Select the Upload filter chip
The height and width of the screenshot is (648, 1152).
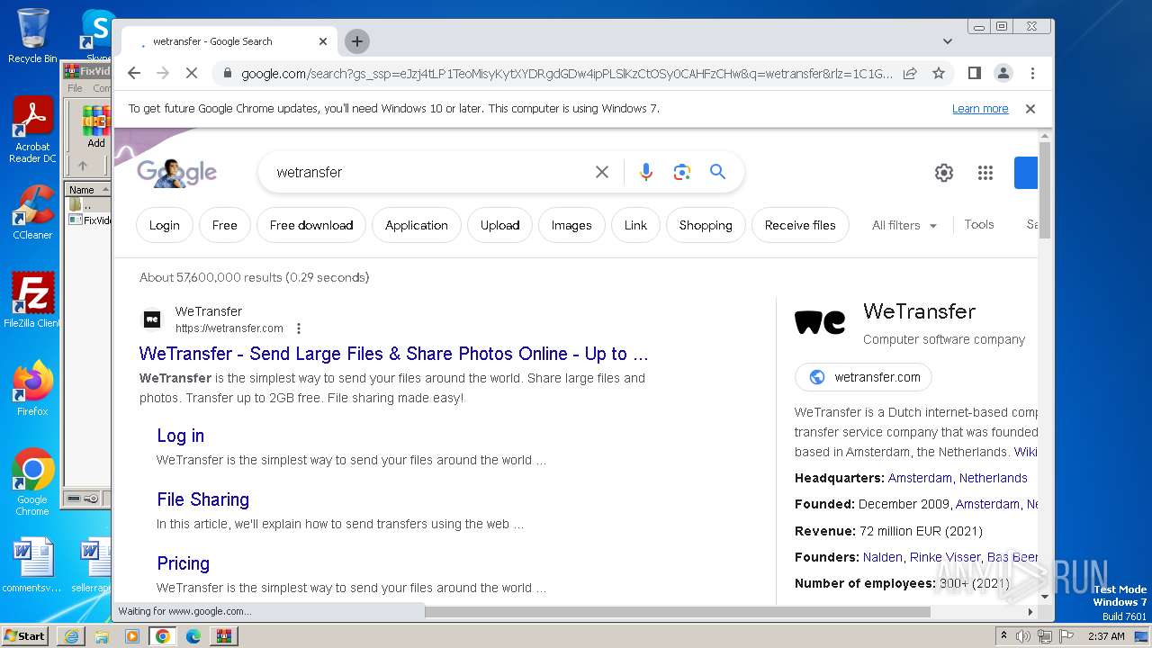coord(499,225)
